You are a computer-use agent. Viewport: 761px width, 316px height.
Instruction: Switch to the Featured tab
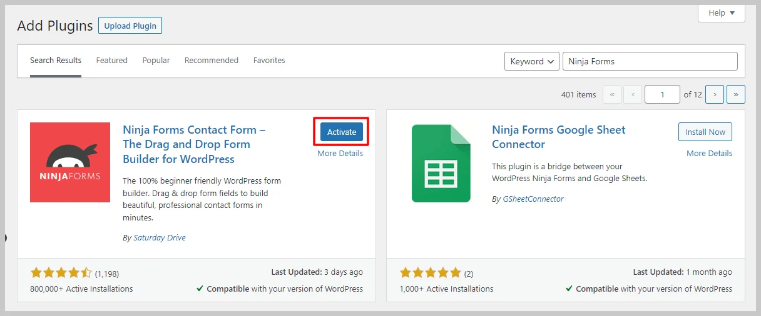pyautogui.click(x=111, y=61)
